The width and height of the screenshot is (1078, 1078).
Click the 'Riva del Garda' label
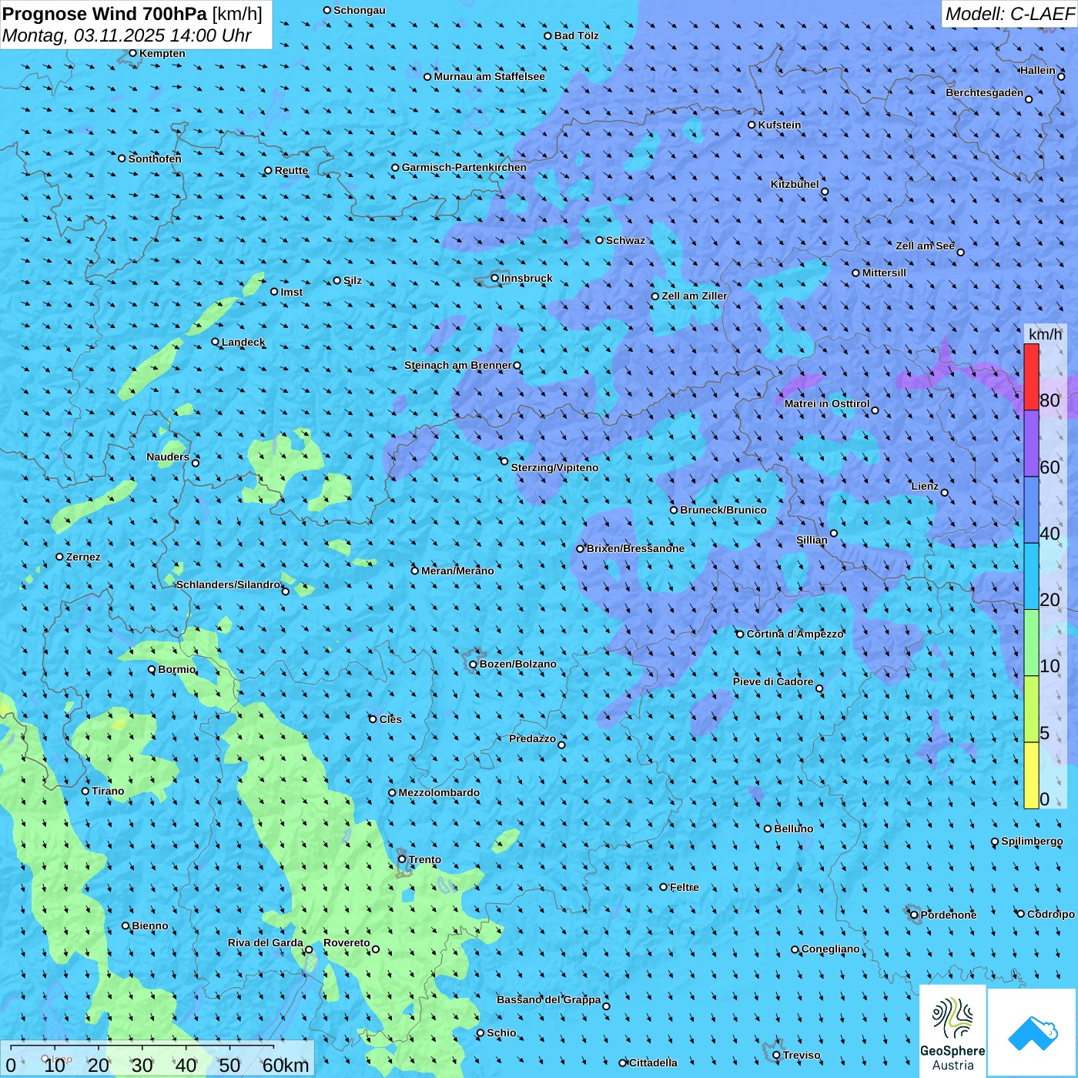tap(266, 942)
